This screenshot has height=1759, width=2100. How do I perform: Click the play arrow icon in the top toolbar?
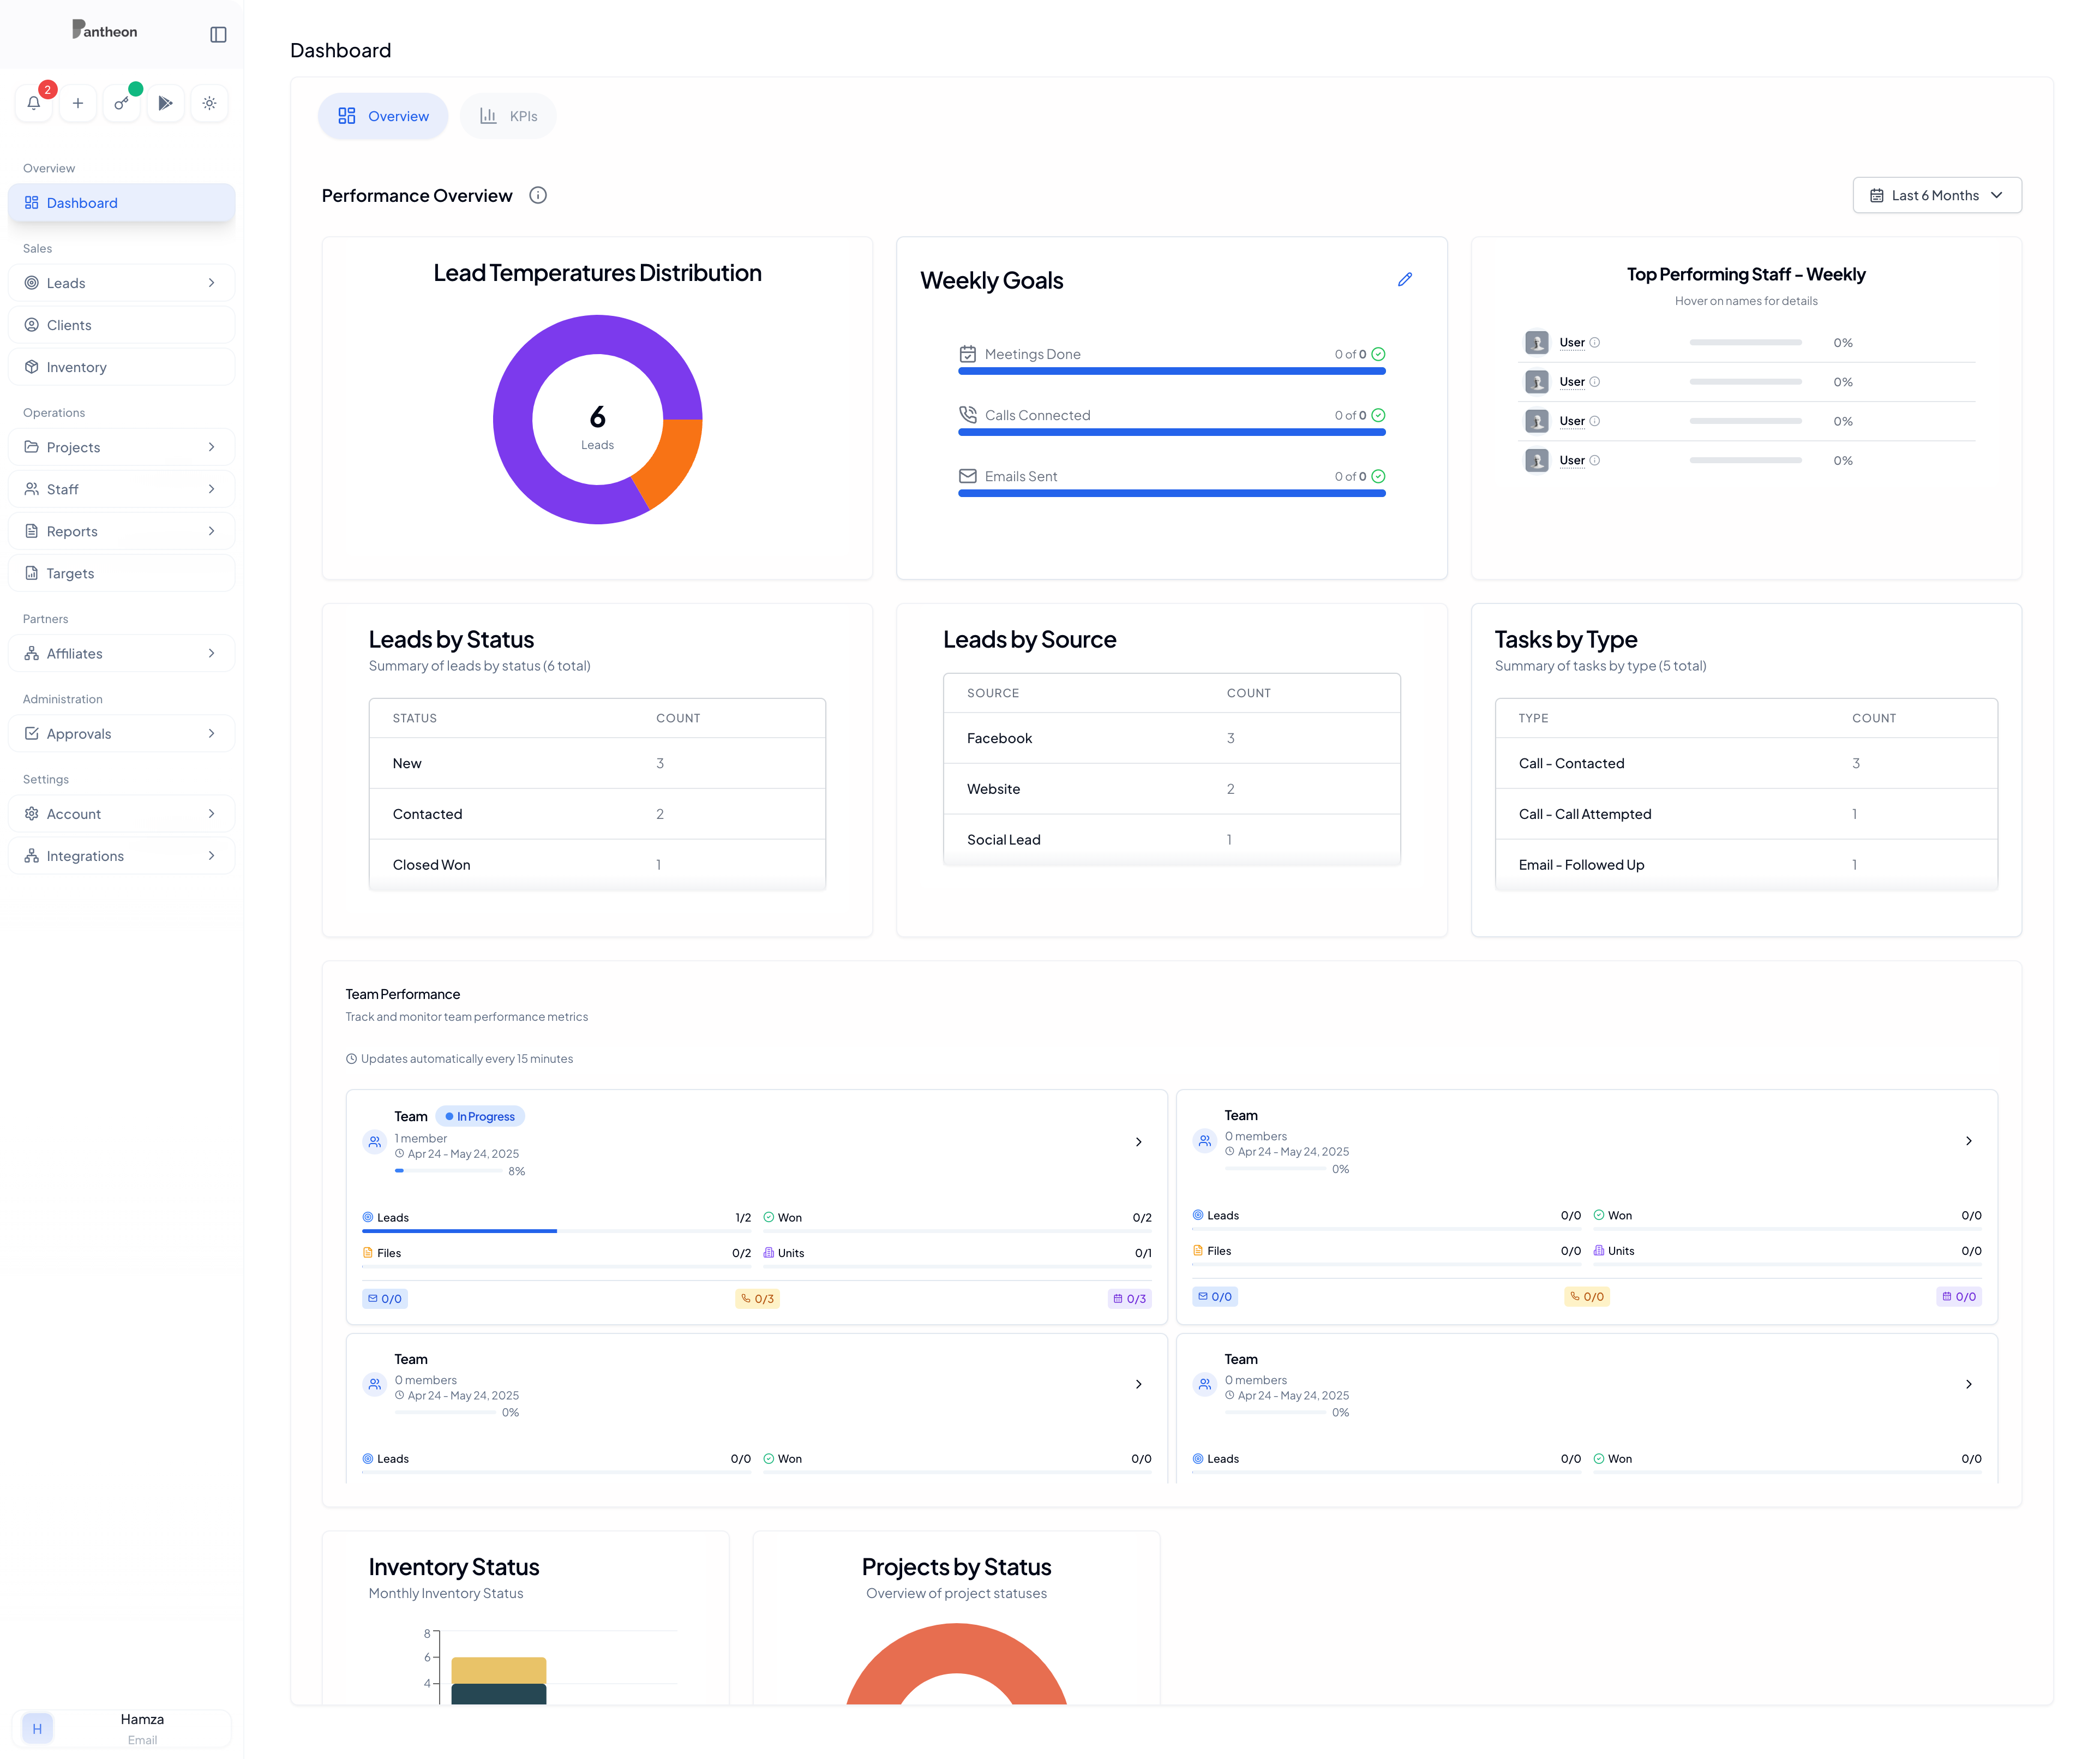166,103
